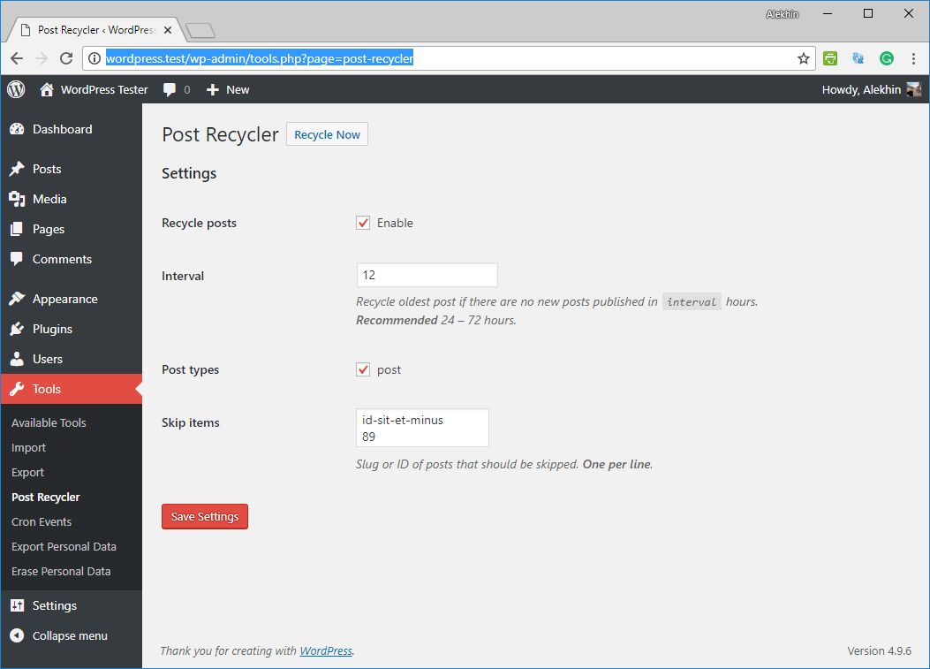
Task: Click the Grammarly extension icon
Action: click(886, 57)
